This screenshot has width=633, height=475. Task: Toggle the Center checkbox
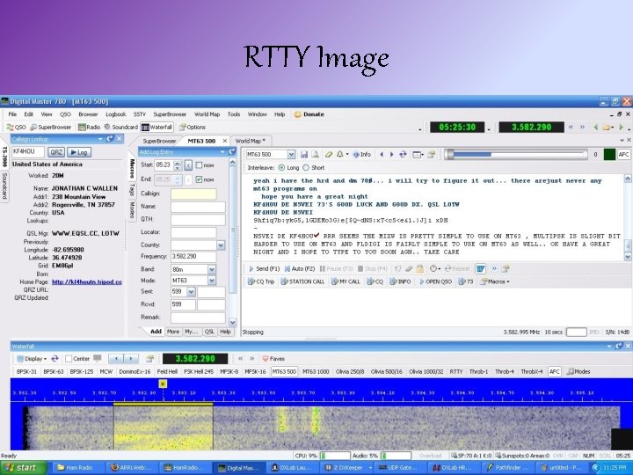click(x=69, y=358)
